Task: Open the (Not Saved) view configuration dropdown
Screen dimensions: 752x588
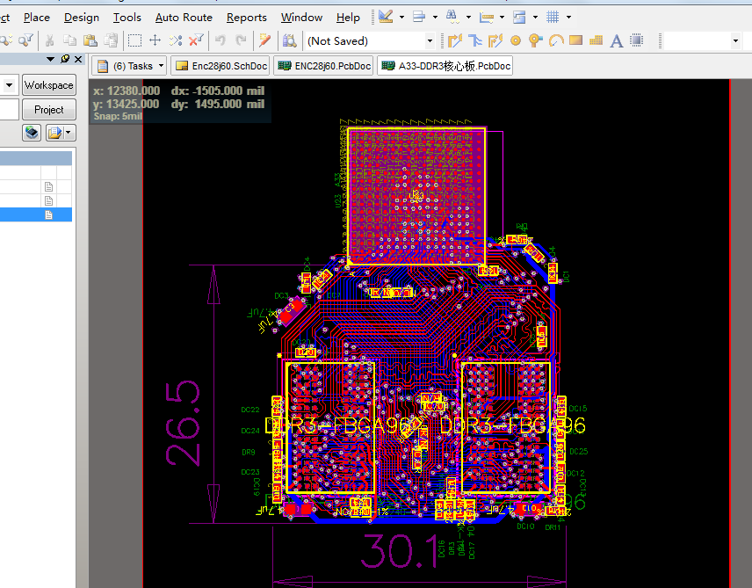Action: [430, 40]
